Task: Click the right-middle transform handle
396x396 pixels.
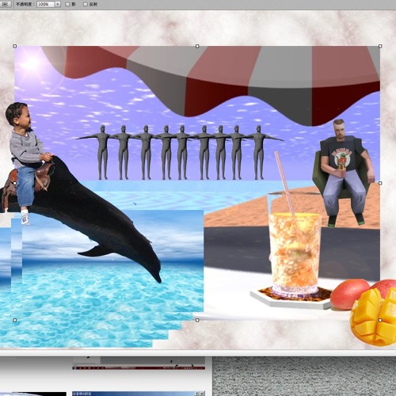Action: pyautogui.click(x=380, y=183)
